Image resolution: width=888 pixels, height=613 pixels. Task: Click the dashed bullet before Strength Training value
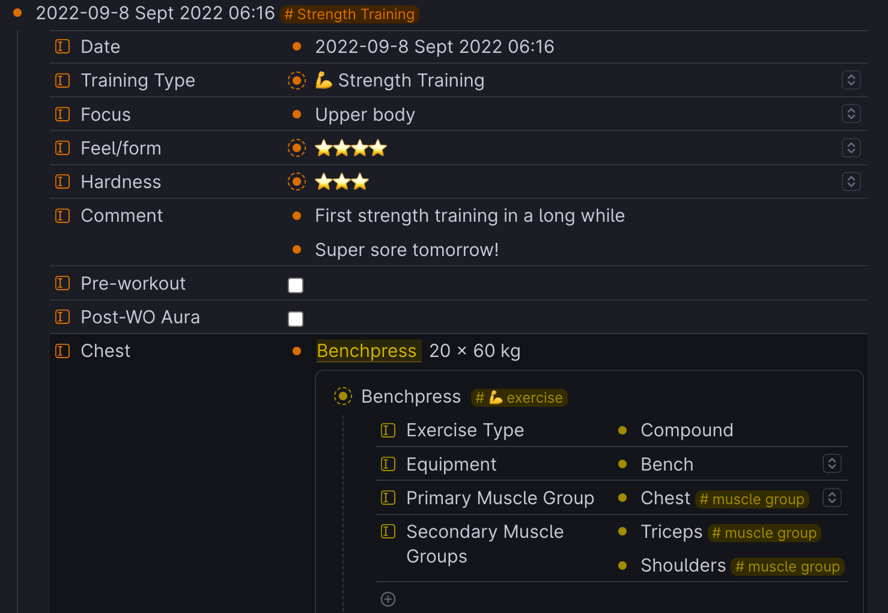click(296, 80)
